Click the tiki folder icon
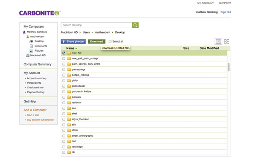256x161 pixels. [x=69, y=152]
